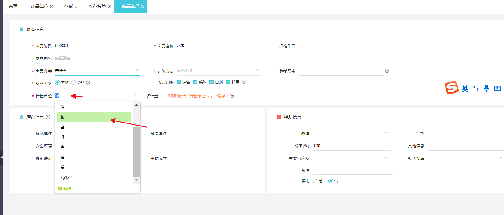This screenshot has height=215, width=504.
Task: Close the 存货 tab
Action: pyautogui.click(x=76, y=7)
